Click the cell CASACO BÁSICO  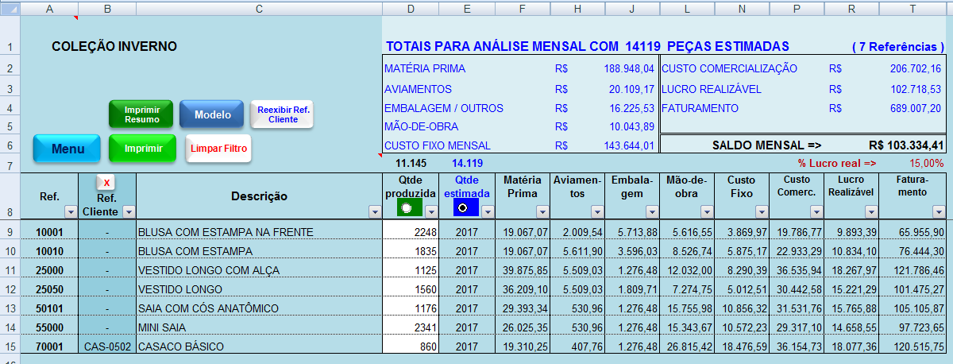pos(259,347)
